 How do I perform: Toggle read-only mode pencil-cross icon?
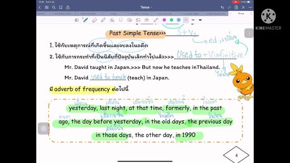point(243,7)
